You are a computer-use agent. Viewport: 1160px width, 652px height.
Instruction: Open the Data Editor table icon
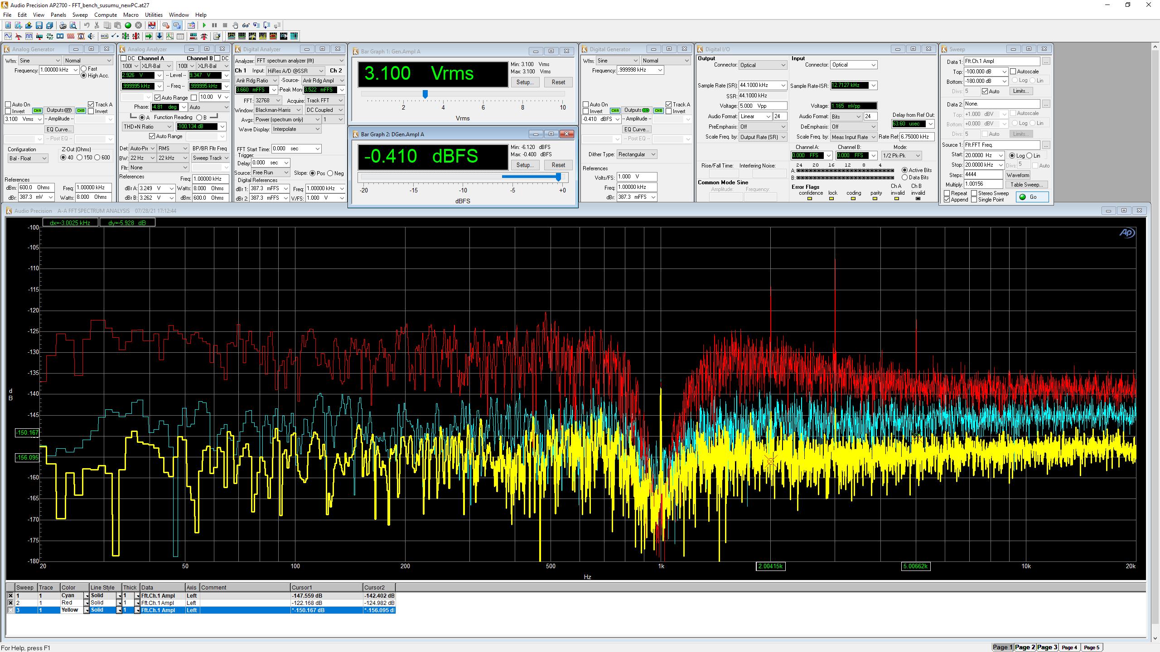(180, 36)
